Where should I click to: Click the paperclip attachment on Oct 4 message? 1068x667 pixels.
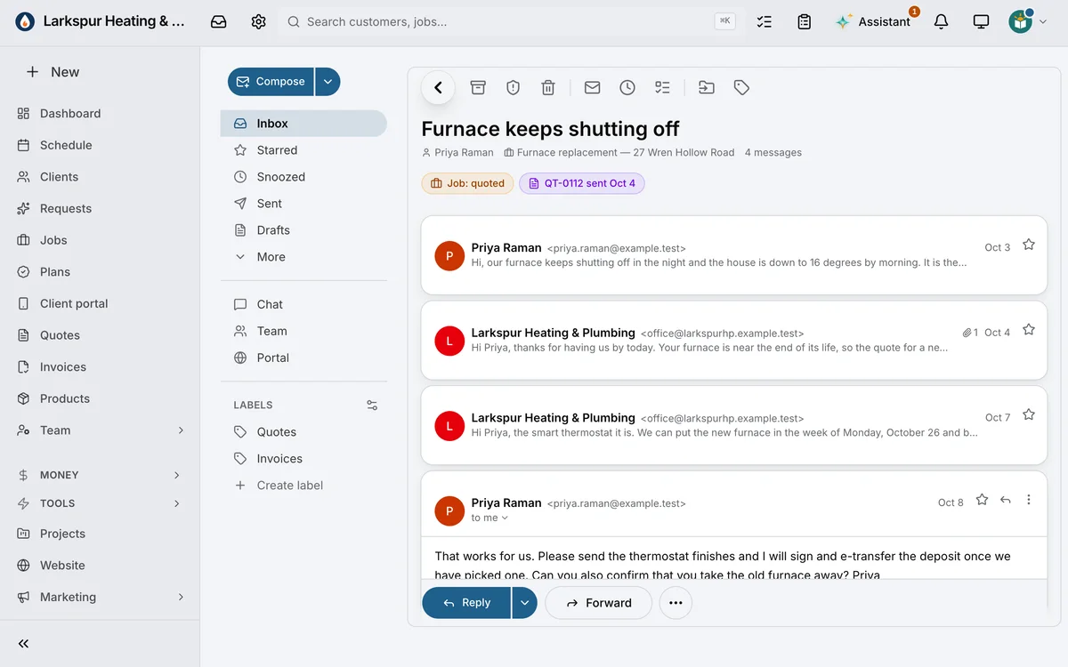pos(969,333)
